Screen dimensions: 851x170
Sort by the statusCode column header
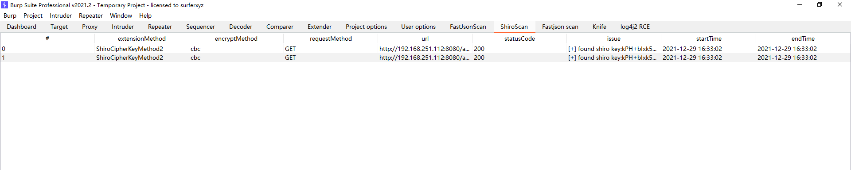coord(519,39)
